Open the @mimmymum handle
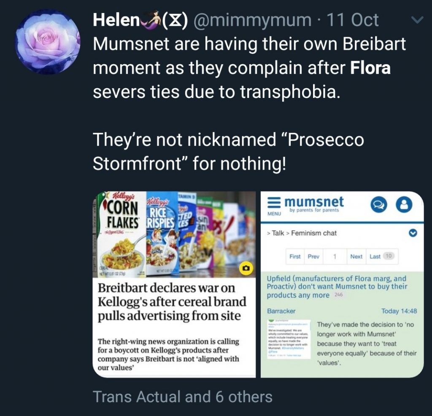This screenshot has height=416, width=432. coord(252,20)
